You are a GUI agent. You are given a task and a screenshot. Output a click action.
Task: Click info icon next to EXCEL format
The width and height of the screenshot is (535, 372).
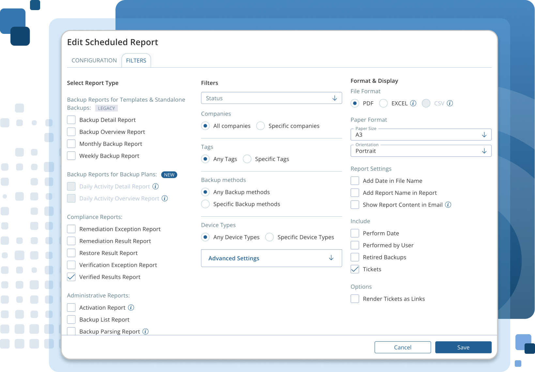point(413,103)
